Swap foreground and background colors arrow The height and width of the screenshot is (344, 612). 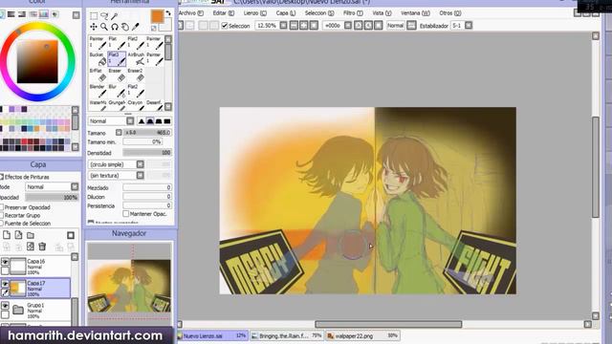click(x=168, y=13)
